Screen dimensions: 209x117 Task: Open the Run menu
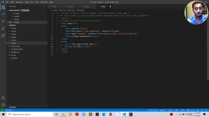37,2
